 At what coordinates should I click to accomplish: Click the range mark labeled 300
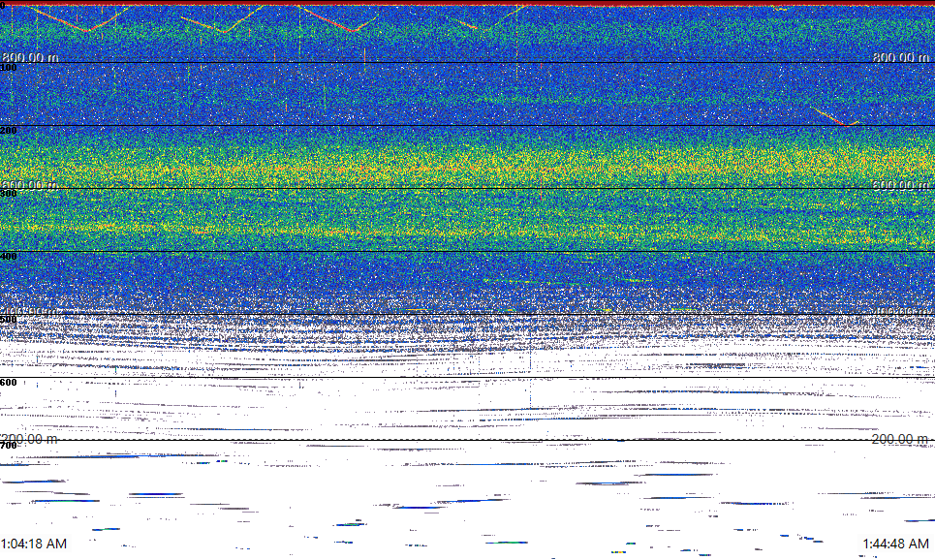coord(9,193)
